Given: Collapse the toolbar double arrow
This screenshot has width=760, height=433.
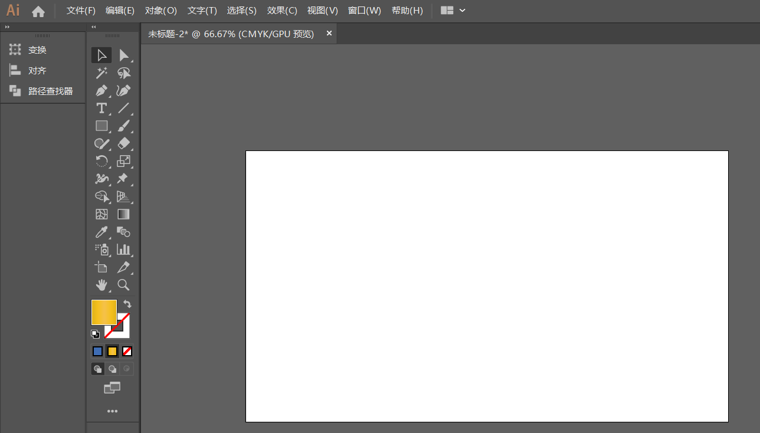Looking at the screenshot, I should (93, 27).
